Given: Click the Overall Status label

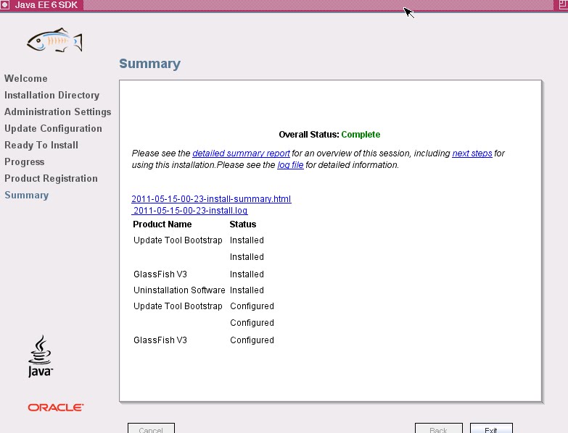Looking at the screenshot, I should [x=308, y=135].
